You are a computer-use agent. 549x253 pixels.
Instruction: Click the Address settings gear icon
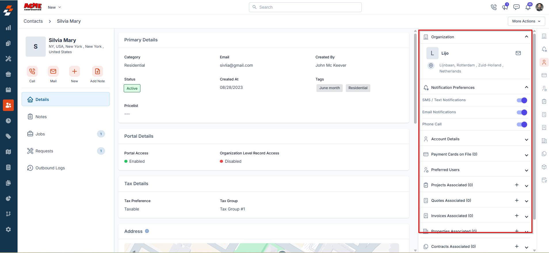147,231
